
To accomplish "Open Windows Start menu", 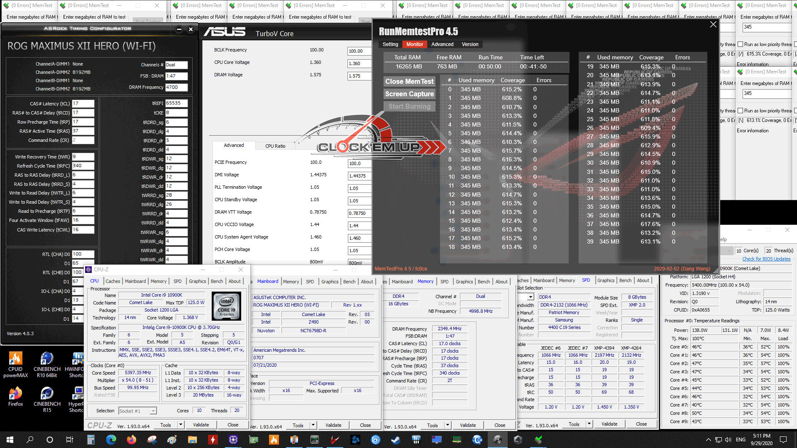I will (10, 440).
